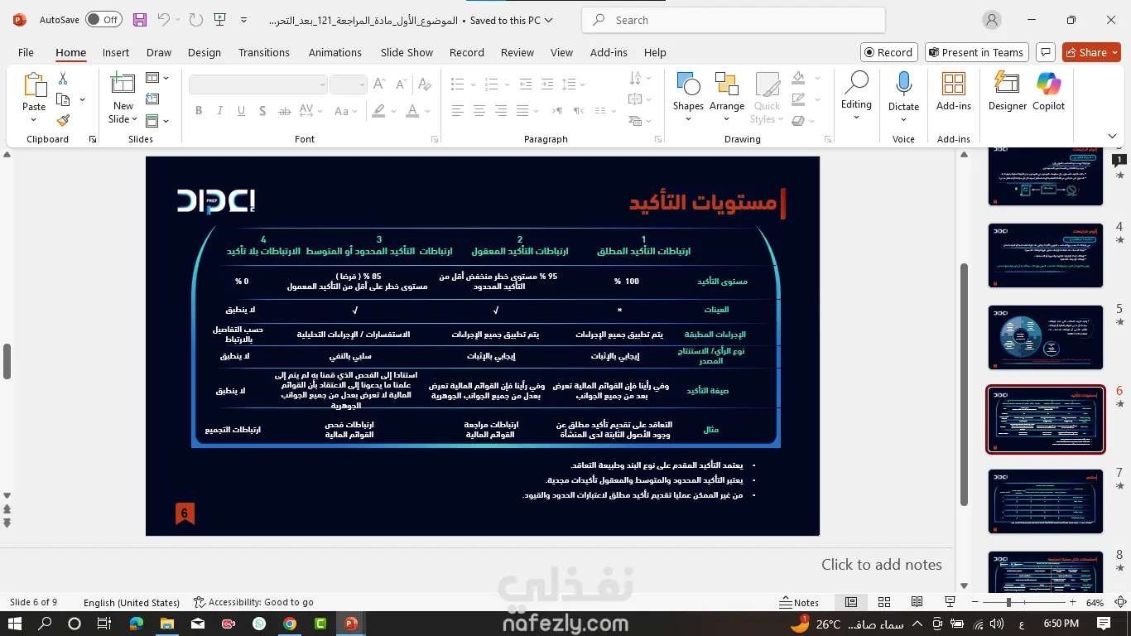Image resolution: width=1131 pixels, height=636 pixels.
Task: Open File Explorer from the taskbar
Action: [x=166, y=624]
